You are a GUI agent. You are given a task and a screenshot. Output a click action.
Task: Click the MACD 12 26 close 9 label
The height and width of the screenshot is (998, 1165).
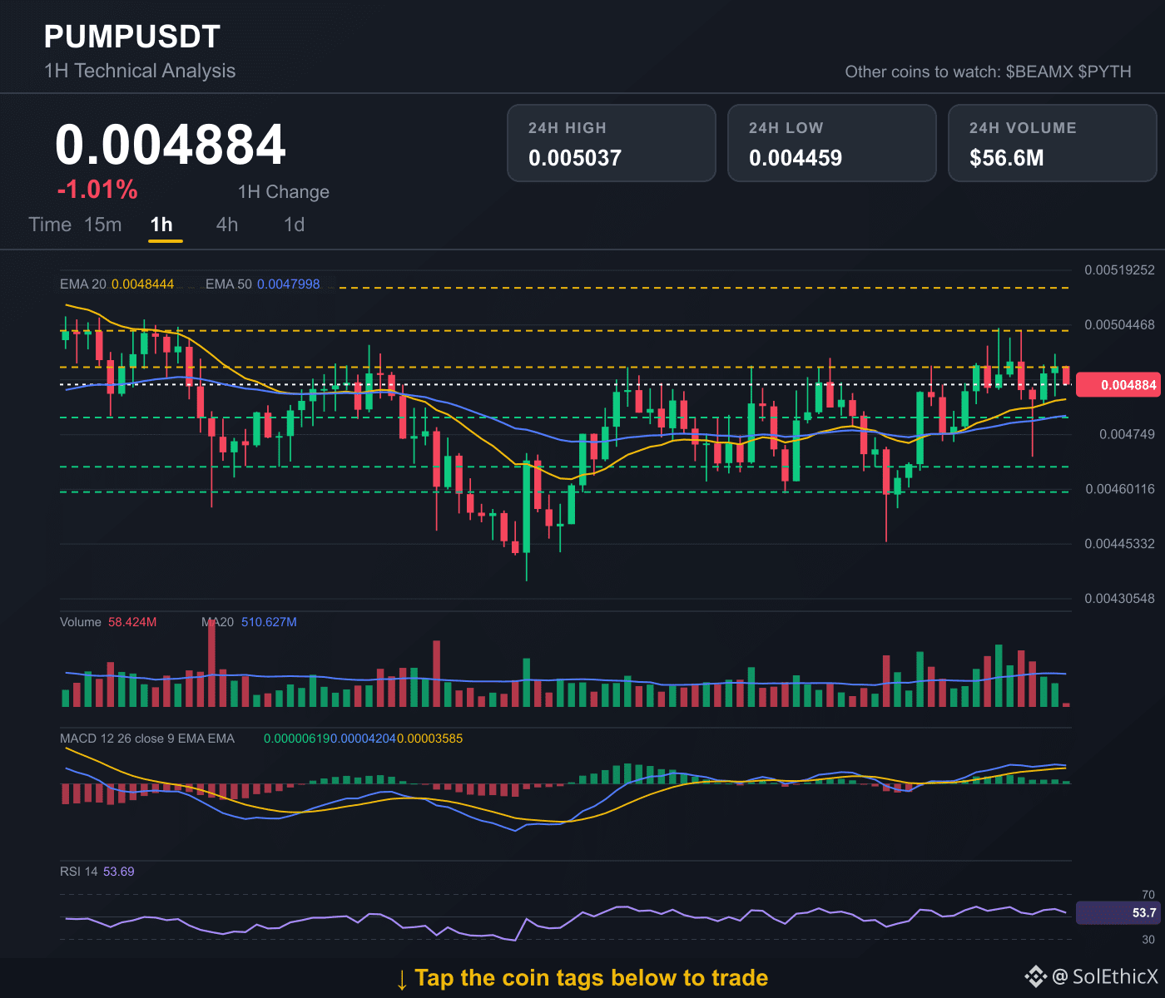[147, 739]
